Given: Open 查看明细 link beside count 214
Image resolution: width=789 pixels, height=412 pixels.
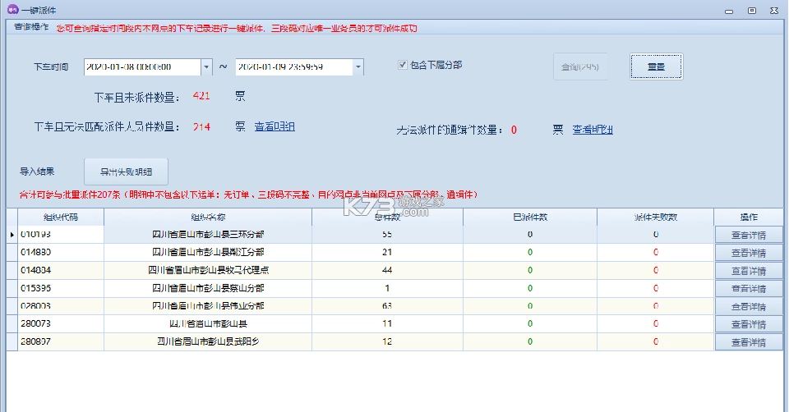Looking at the screenshot, I should (x=275, y=126).
